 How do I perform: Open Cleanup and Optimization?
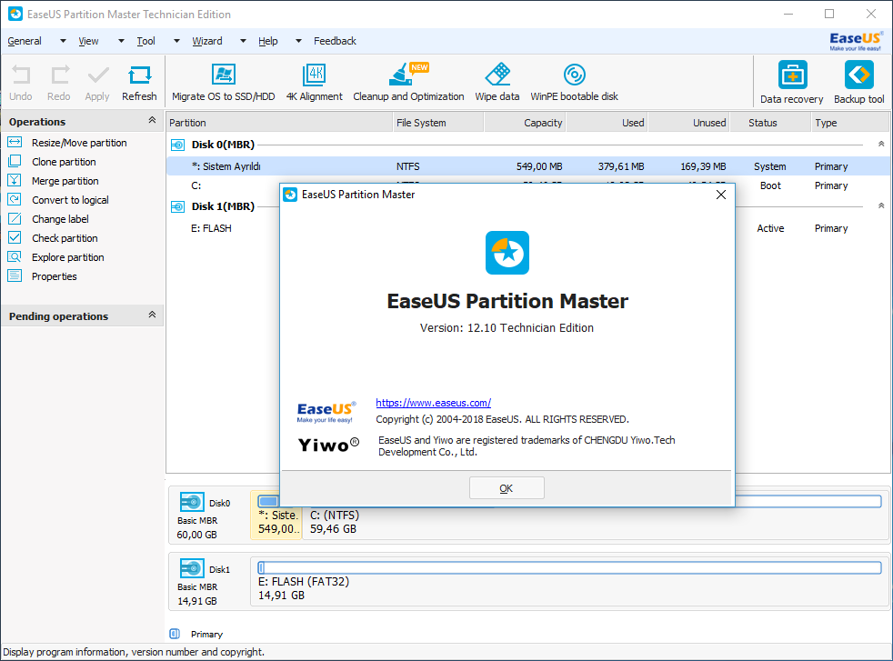(408, 83)
